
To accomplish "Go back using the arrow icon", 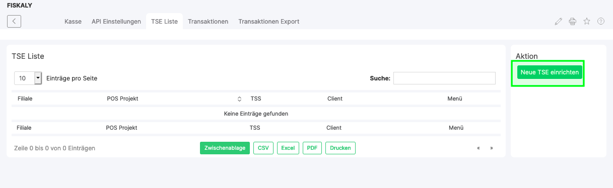I will (x=14, y=21).
